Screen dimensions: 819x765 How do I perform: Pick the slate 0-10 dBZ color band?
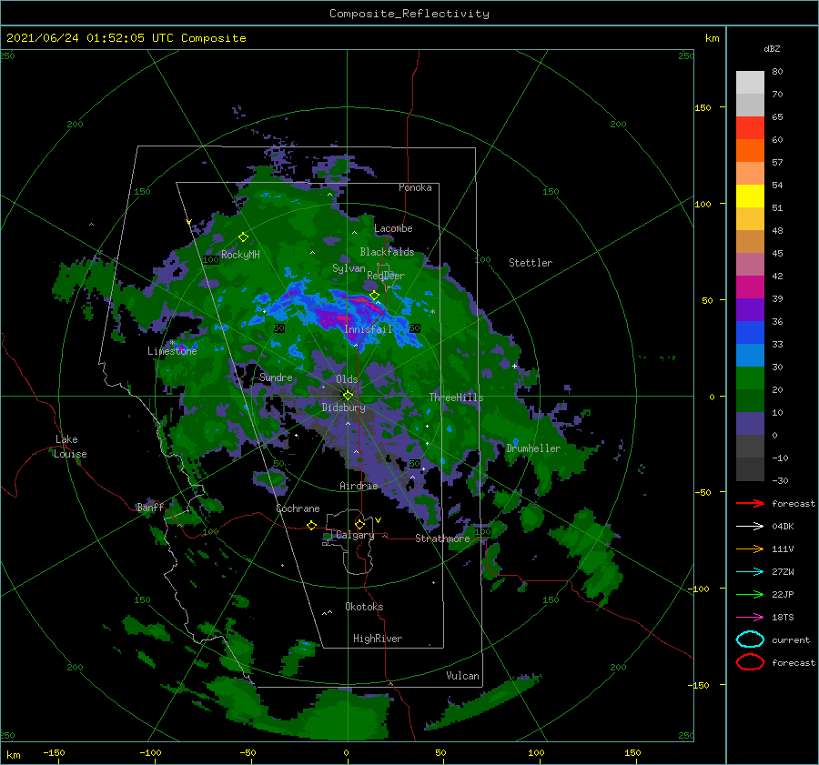pyautogui.click(x=750, y=424)
